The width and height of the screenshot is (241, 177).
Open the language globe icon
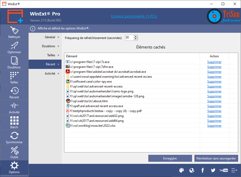point(192,170)
